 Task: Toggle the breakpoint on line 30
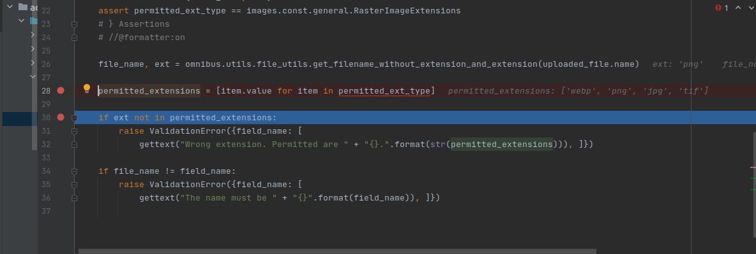pyautogui.click(x=60, y=117)
